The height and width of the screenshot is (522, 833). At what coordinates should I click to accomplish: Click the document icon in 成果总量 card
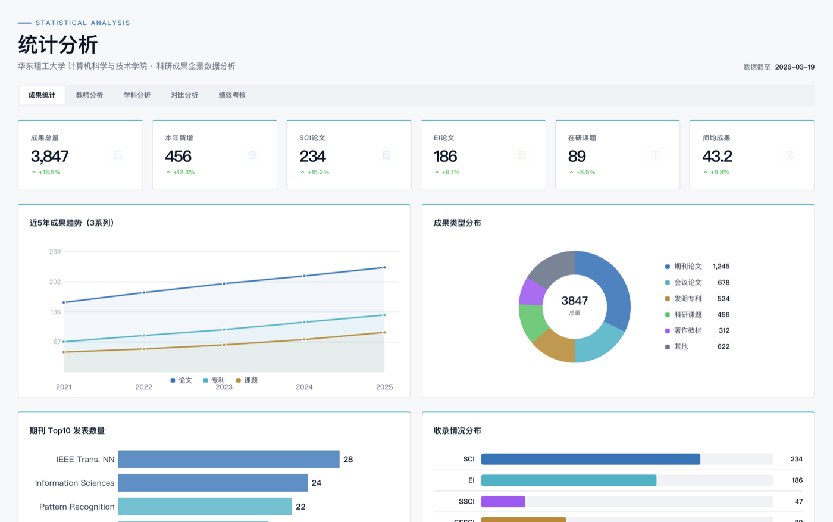coord(118,155)
